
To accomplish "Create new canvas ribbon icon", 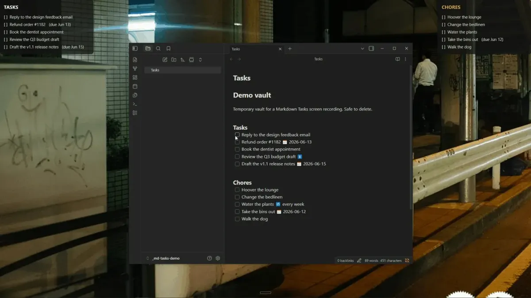I will 135,77.
